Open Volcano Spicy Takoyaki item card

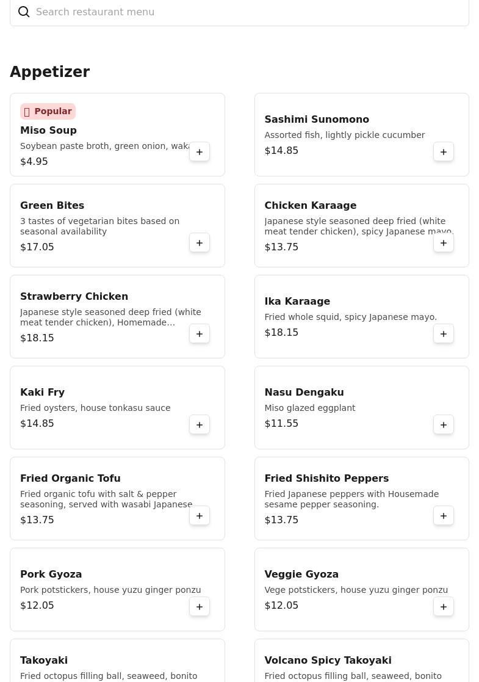click(362, 660)
